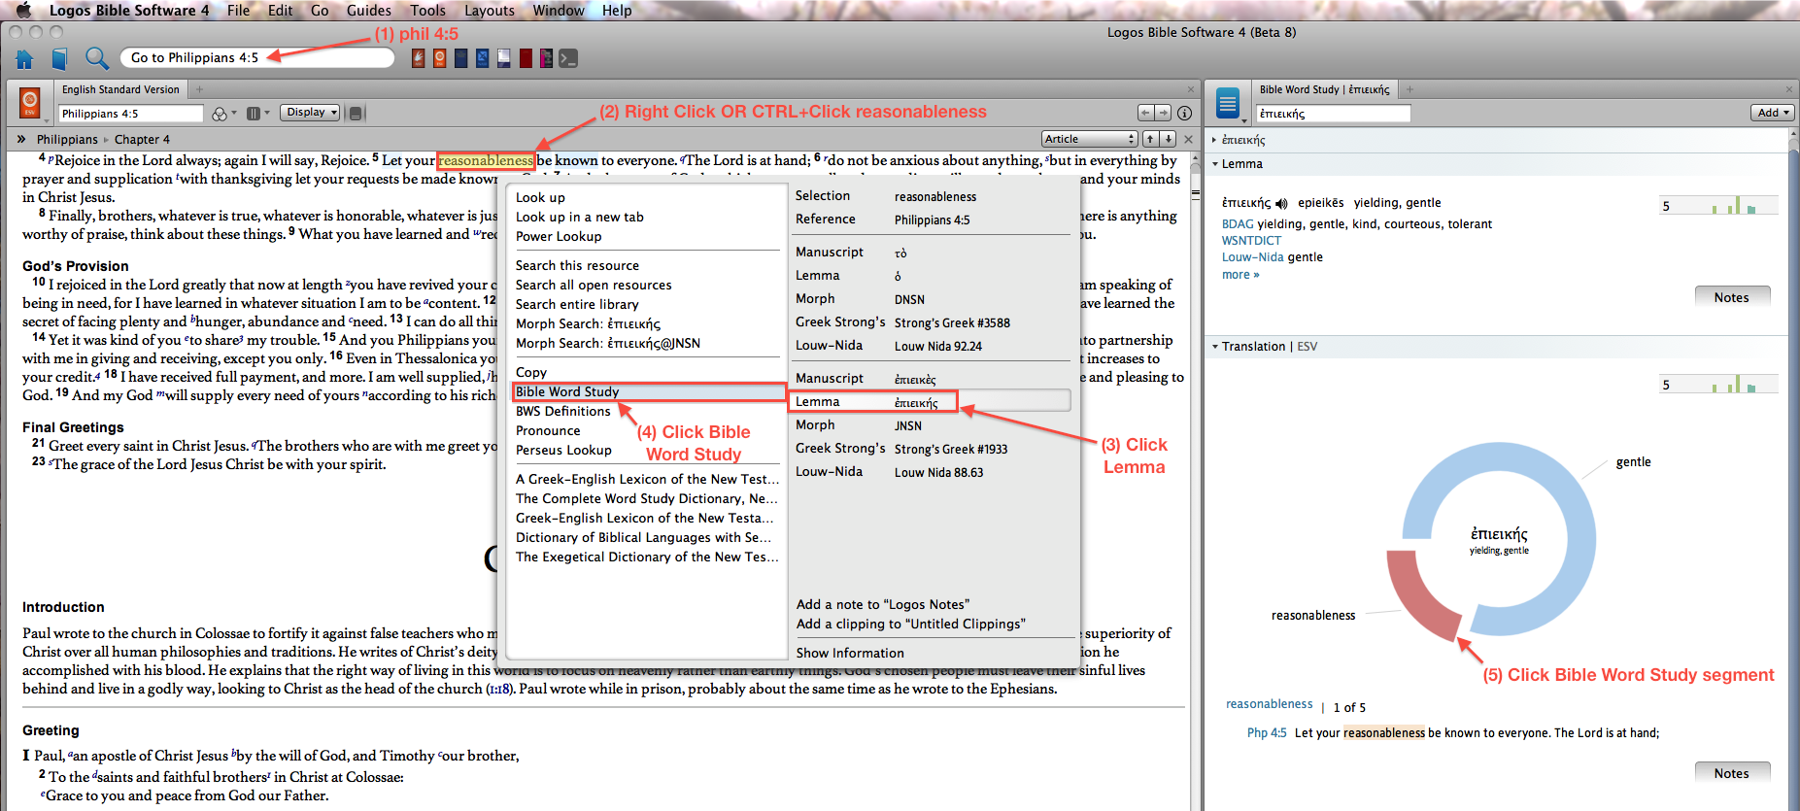Open the Bible Word Study panel menu icon

pyautogui.click(x=1228, y=103)
